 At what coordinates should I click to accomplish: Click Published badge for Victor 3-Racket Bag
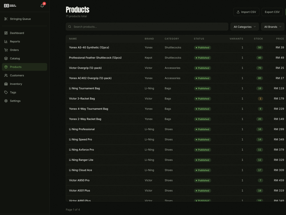click(x=202, y=99)
